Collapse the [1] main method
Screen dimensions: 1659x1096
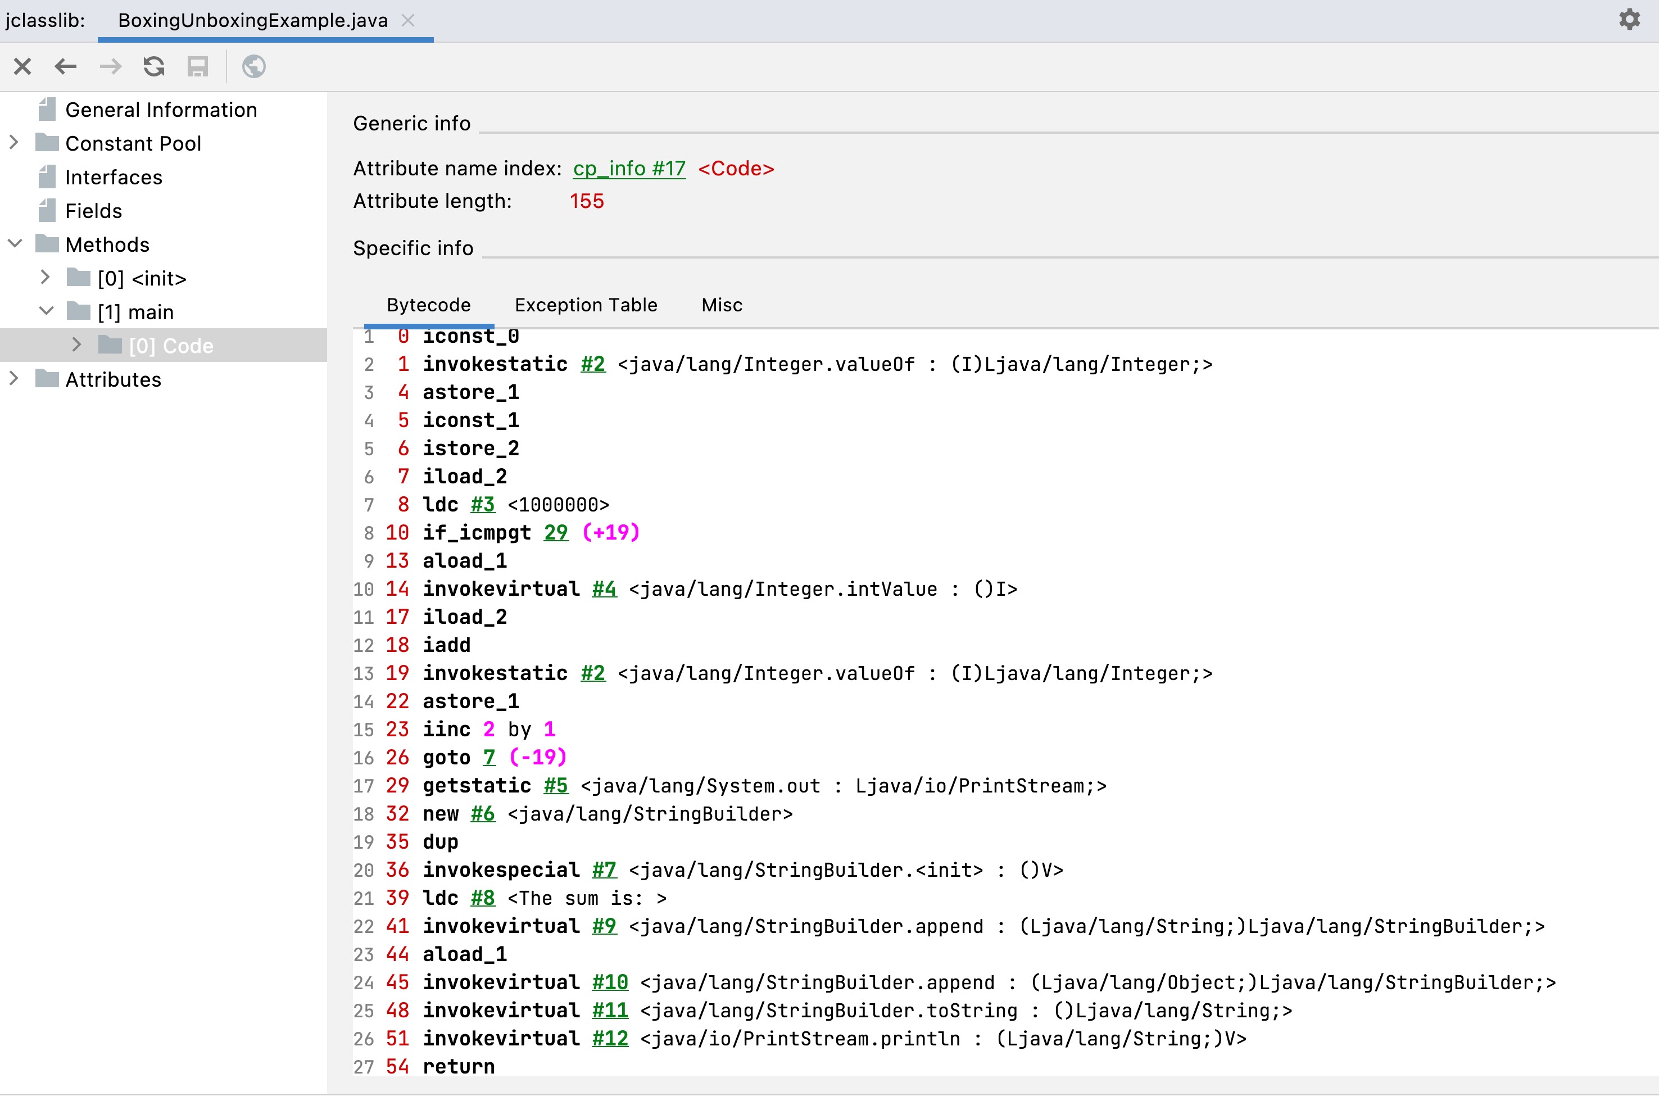(46, 311)
